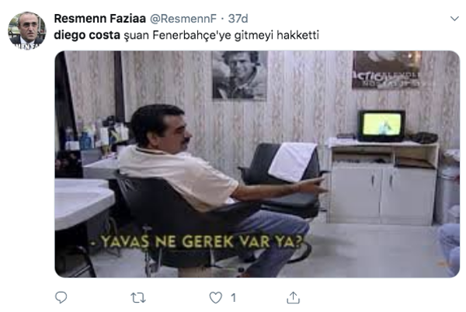Click the like count number 1
466x312 pixels.
click(233, 297)
